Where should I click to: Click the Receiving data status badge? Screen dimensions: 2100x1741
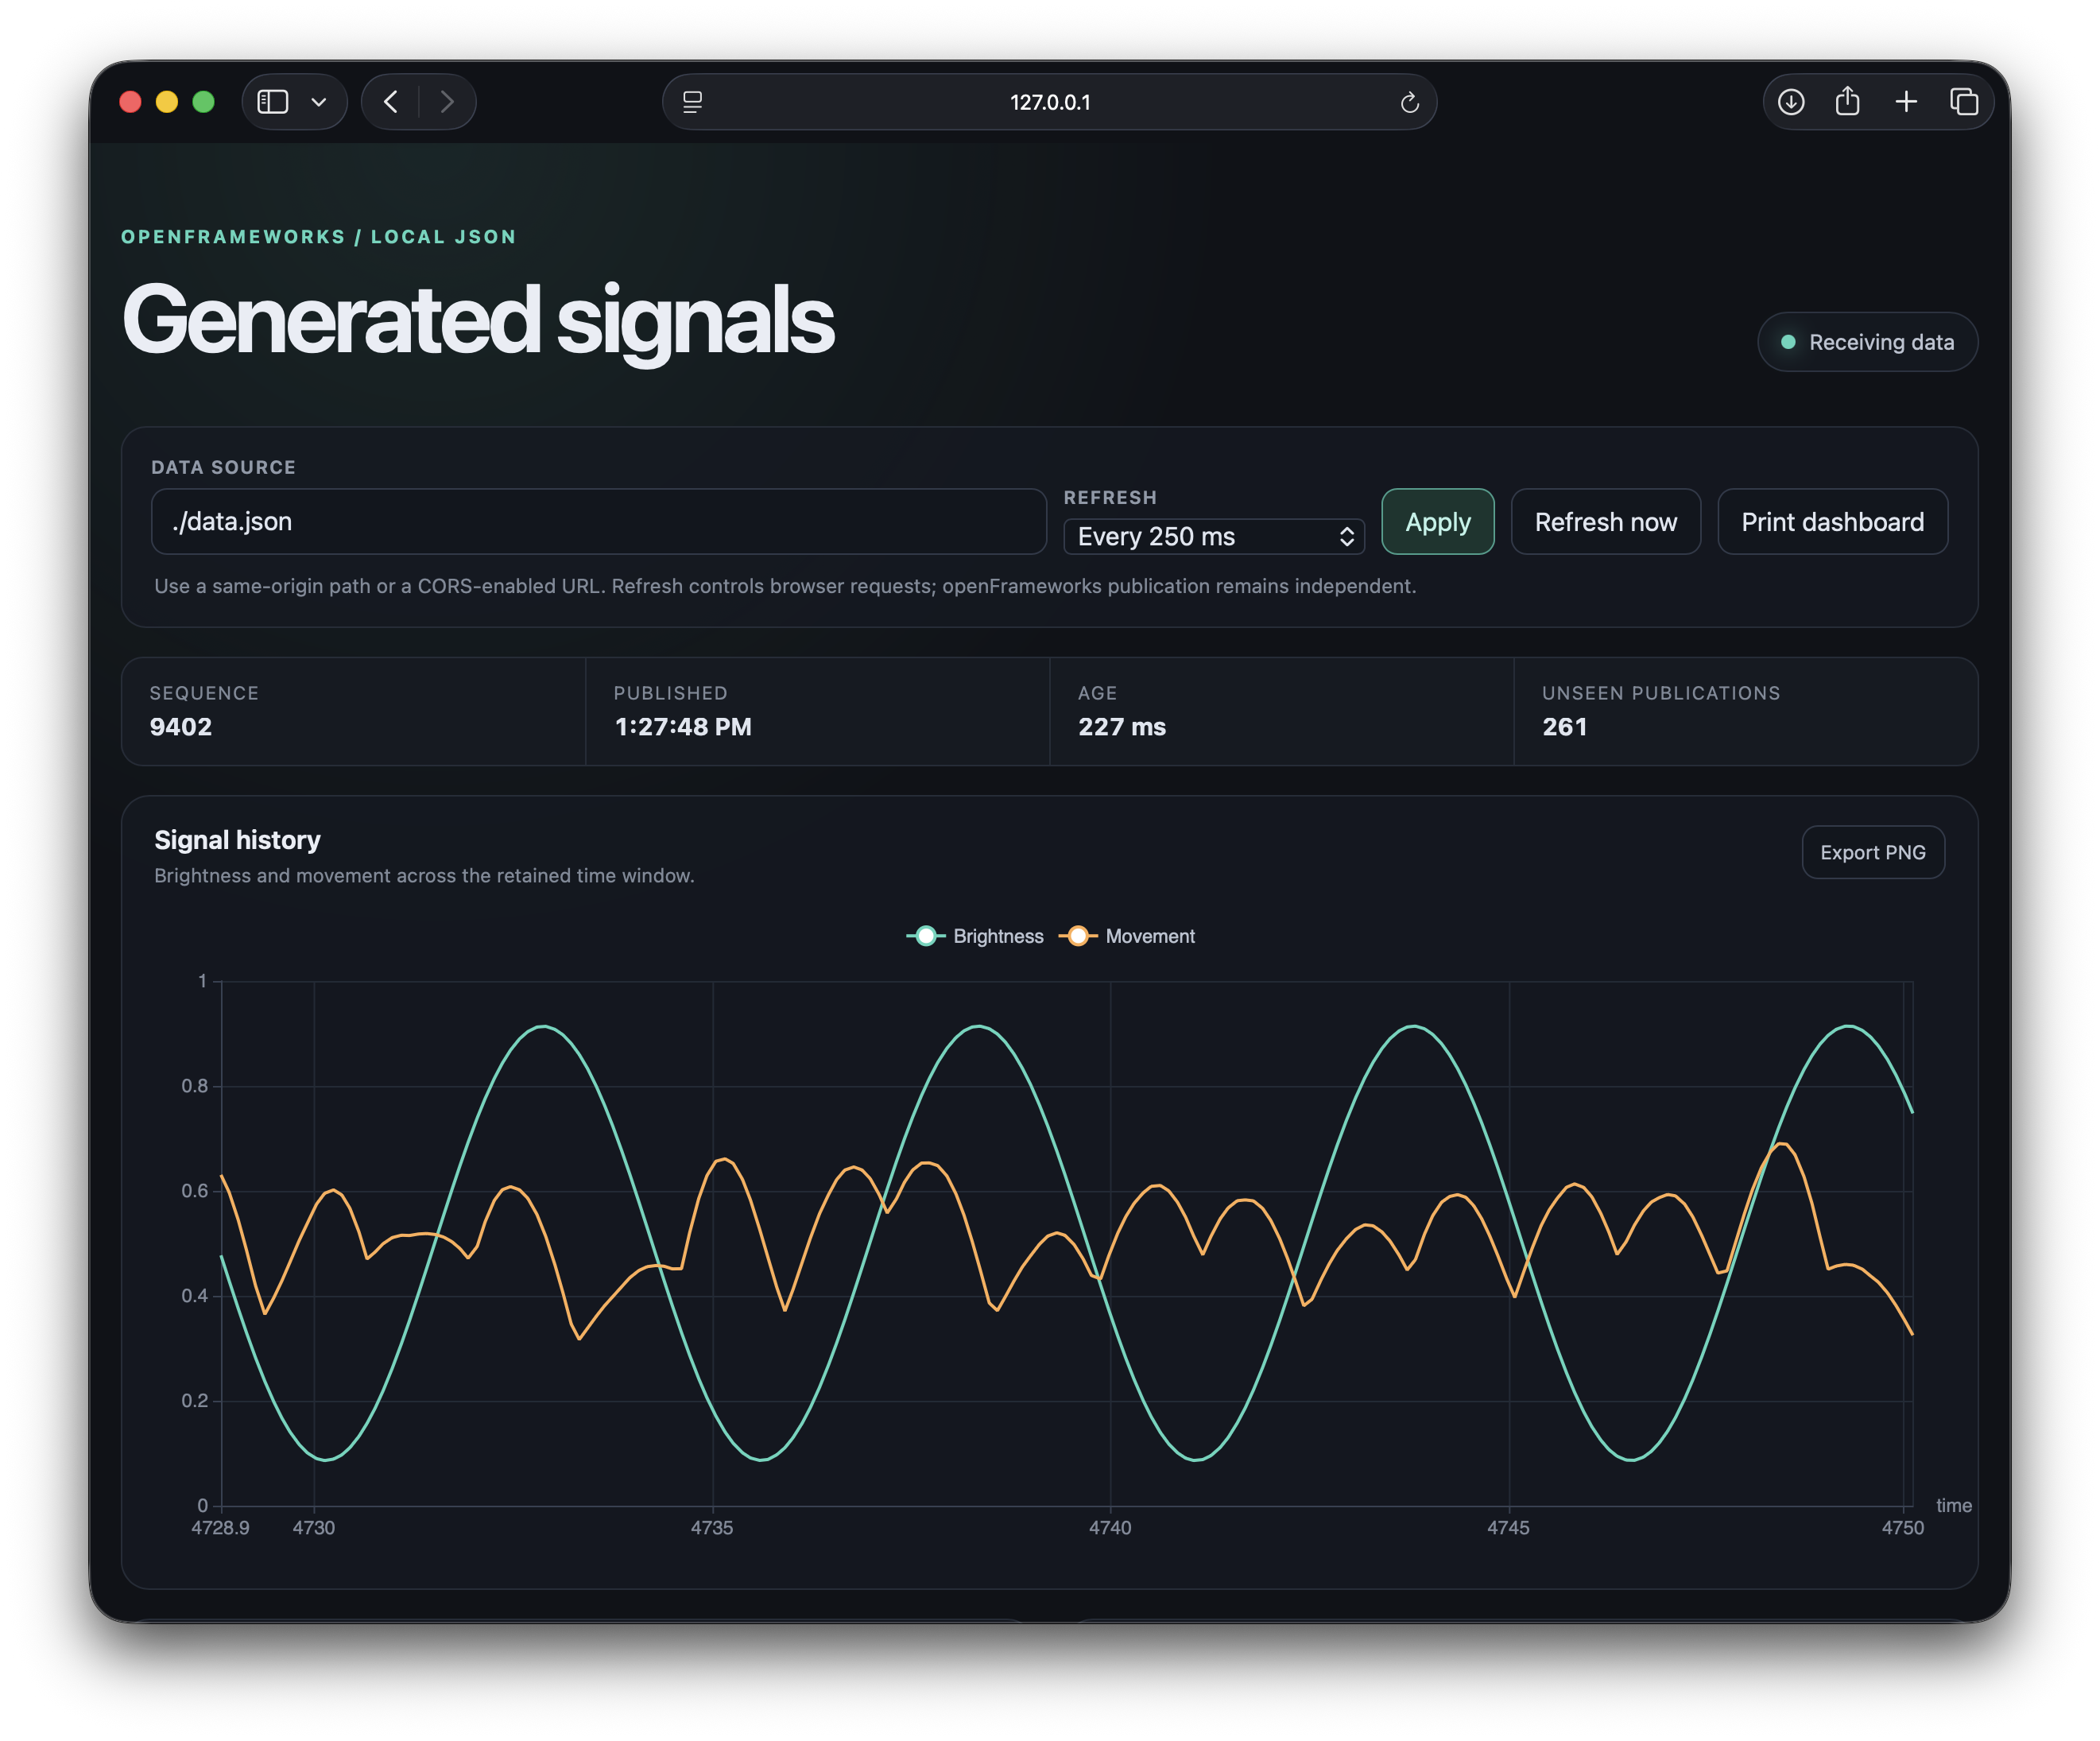(x=1866, y=342)
